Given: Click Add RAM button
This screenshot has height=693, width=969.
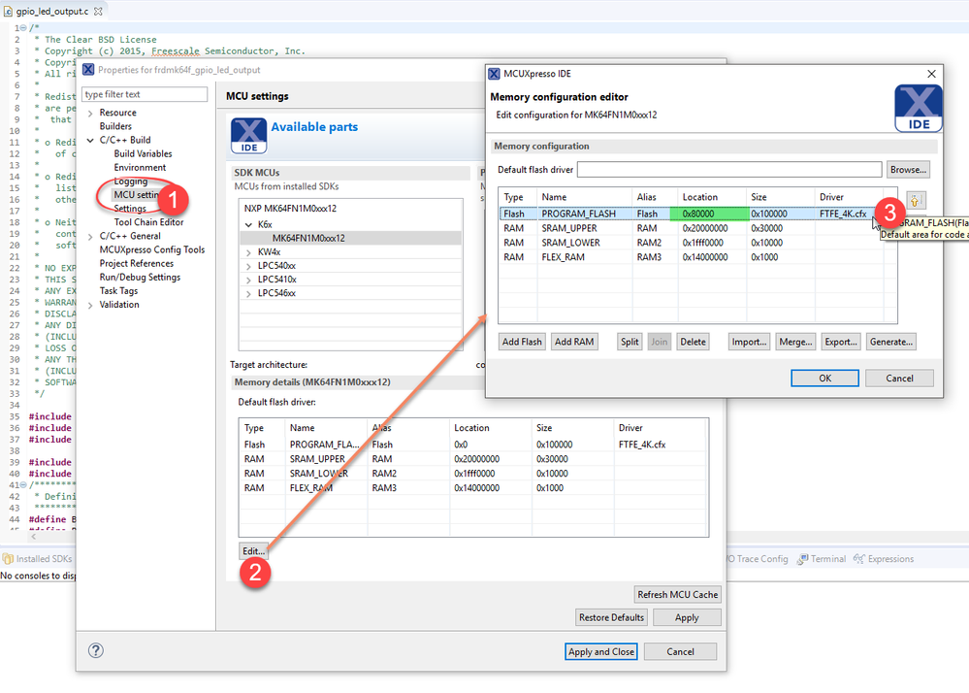Looking at the screenshot, I should point(574,342).
